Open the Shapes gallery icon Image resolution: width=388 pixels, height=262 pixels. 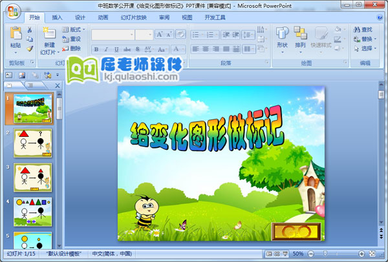tap(282, 33)
